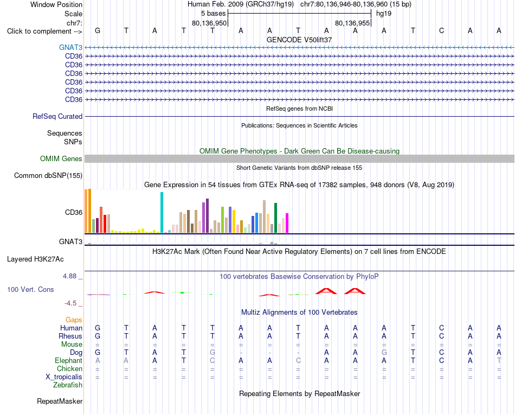
Task: Select the GENCODE V50lift37 track title
Action: coord(299,40)
